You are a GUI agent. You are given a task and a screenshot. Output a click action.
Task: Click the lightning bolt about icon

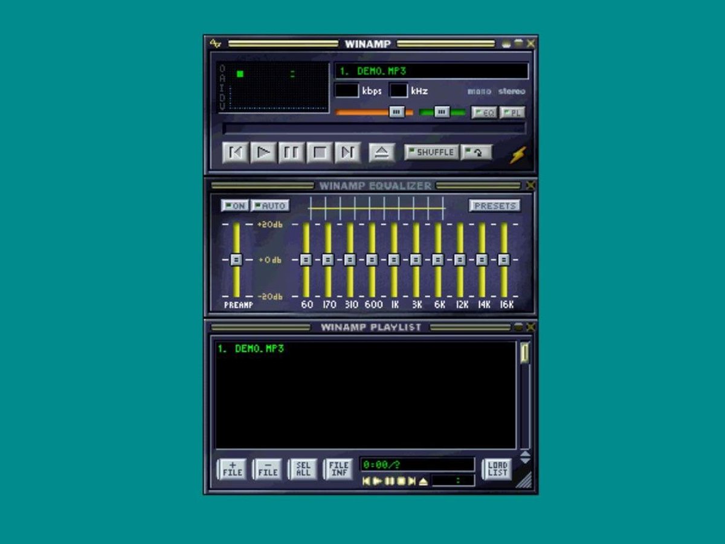(x=517, y=155)
